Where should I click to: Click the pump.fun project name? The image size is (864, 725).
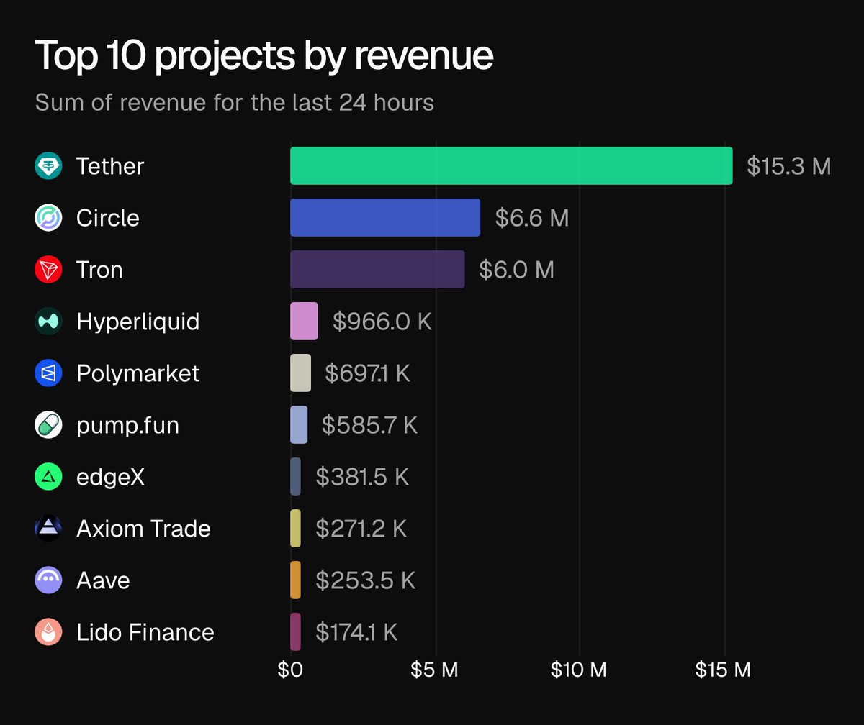(x=127, y=425)
